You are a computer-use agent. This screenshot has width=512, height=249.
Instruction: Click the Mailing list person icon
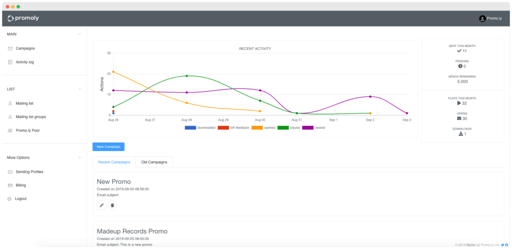click(x=10, y=103)
